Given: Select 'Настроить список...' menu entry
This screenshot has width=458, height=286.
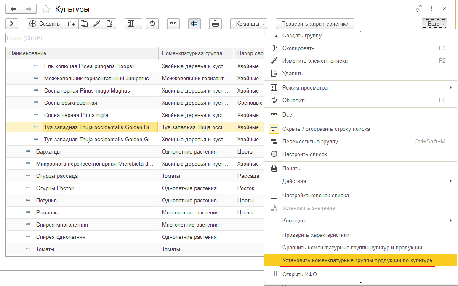Looking at the screenshot, I should pyautogui.click(x=307, y=154).
